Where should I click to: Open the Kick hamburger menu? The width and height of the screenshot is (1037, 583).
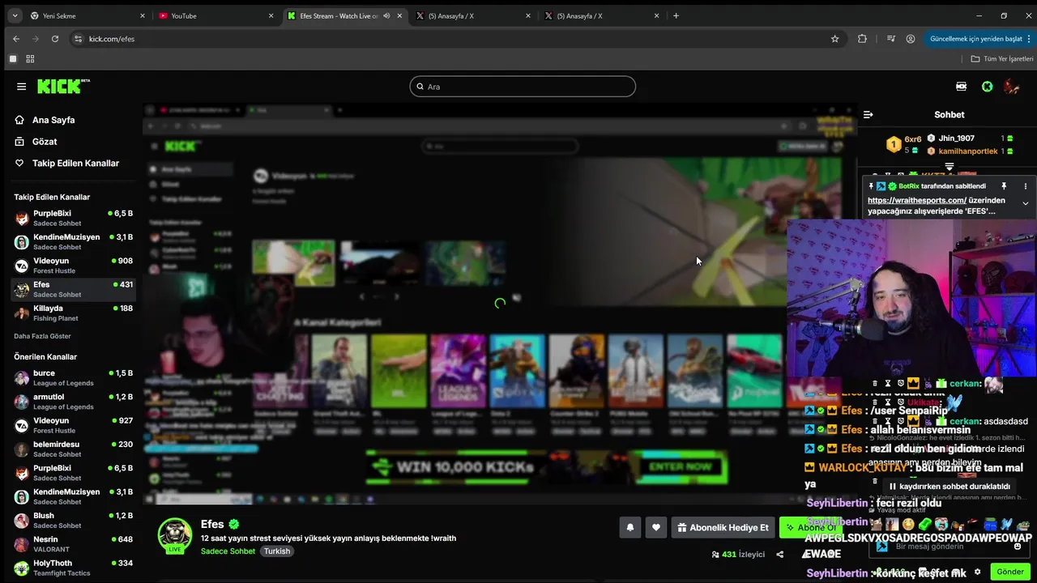coord(21,87)
